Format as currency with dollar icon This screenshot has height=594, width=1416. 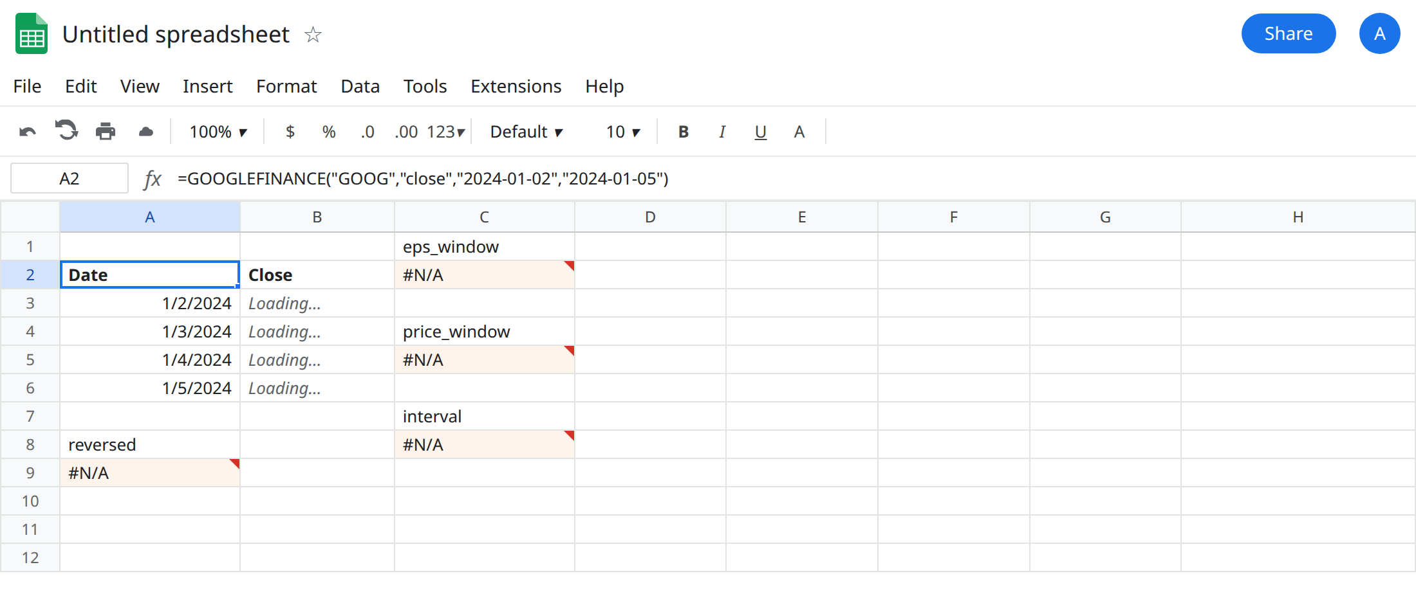coord(290,132)
